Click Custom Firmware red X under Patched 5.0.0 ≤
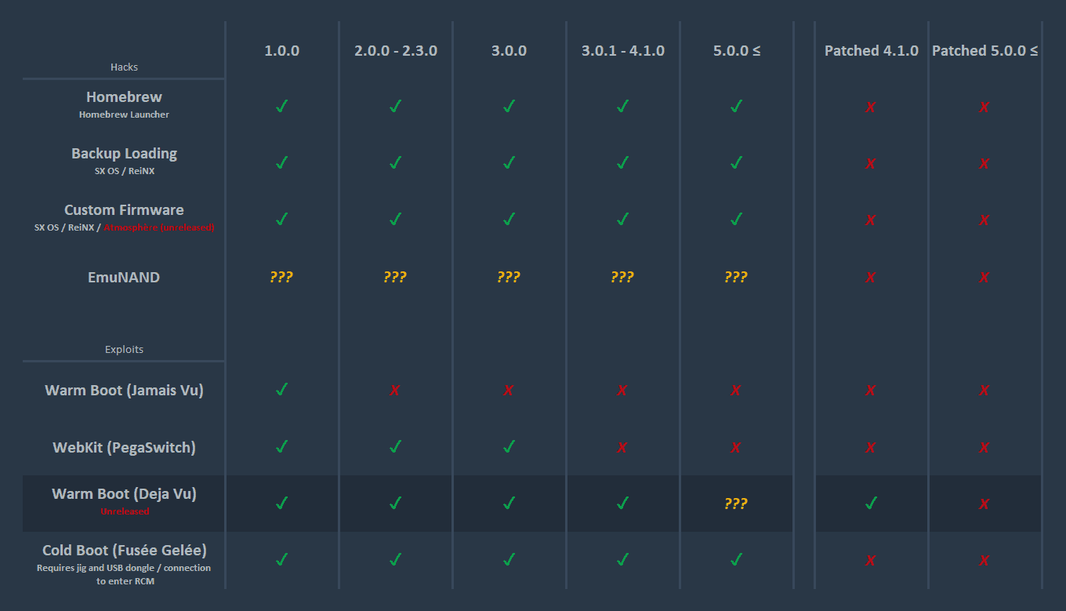The width and height of the screenshot is (1066, 611). [x=984, y=220]
